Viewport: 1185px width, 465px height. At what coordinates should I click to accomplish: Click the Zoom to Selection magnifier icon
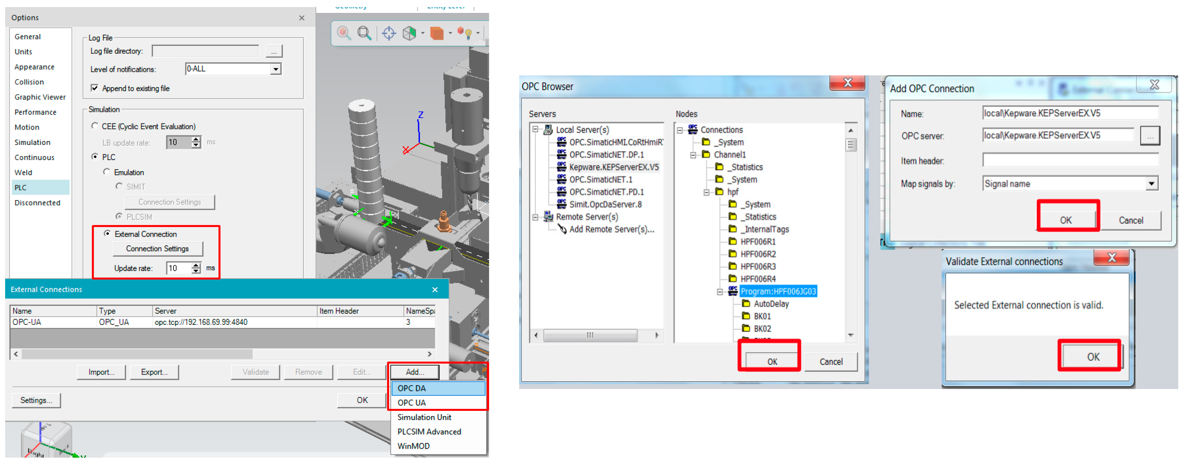pyautogui.click(x=343, y=33)
